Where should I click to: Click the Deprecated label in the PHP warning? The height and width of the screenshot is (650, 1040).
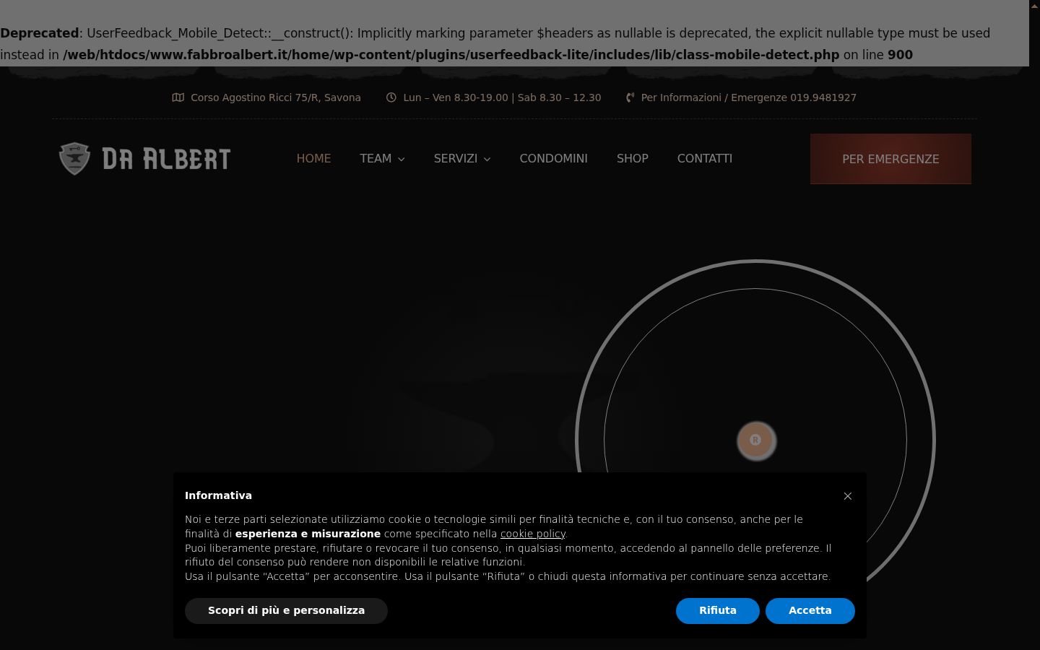pyautogui.click(x=39, y=33)
